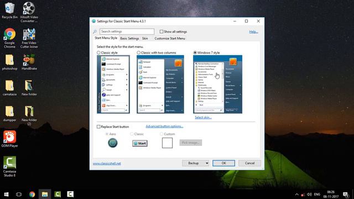Click the taskbar clock and date
This screenshot has width=354, height=199.
coord(331,194)
